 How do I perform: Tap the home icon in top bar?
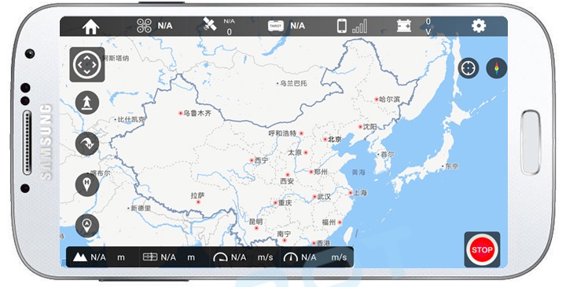click(x=90, y=27)
